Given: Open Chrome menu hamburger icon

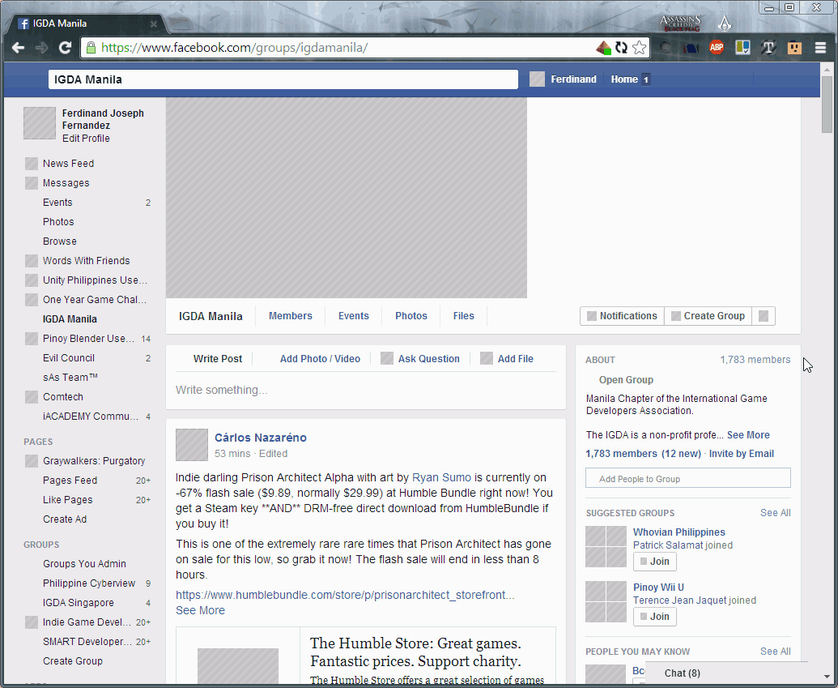Looking at the screenshot, I should point(820,48).
